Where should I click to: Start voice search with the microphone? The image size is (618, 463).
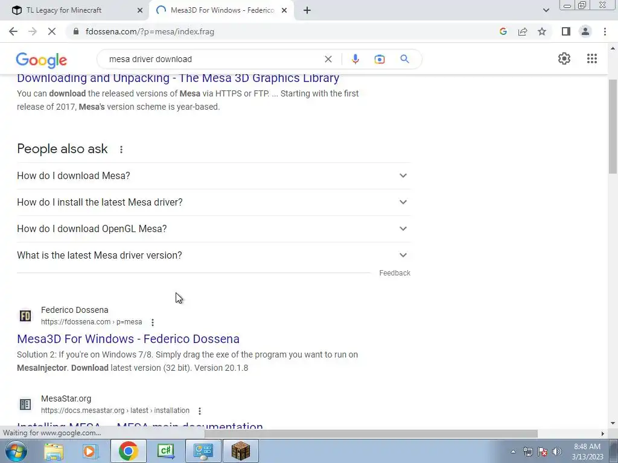(x=355, y=59)
